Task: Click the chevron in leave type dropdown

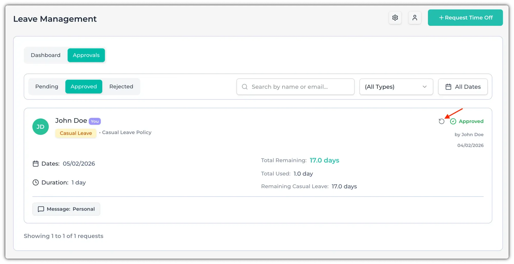Action: [x=425, y=87]
